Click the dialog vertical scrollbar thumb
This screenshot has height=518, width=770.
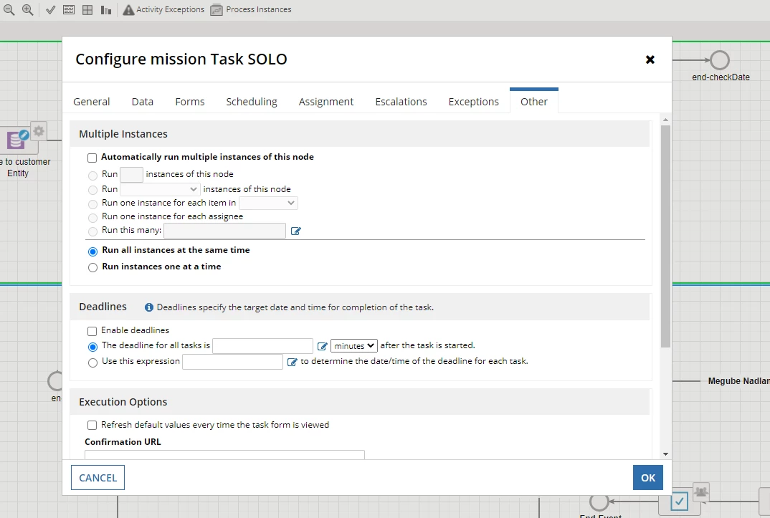coord(665,236)
